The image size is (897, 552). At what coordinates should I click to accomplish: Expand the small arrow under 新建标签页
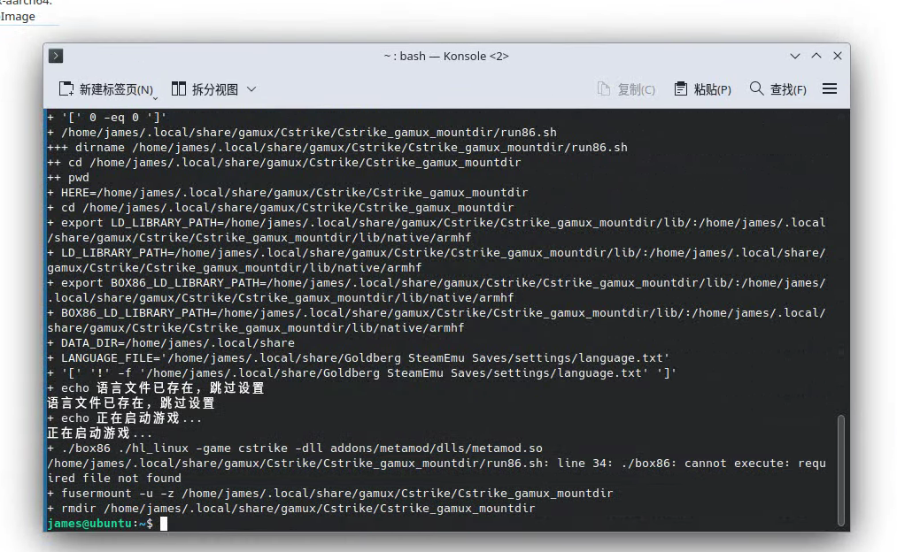coord(155,97)
